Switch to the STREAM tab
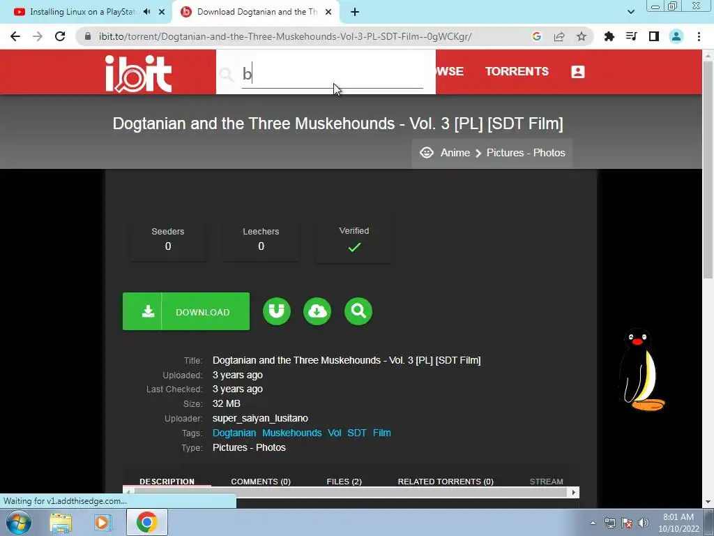Image resolution: width=714 pixels, height=536 pixels. tap(547, 482)
